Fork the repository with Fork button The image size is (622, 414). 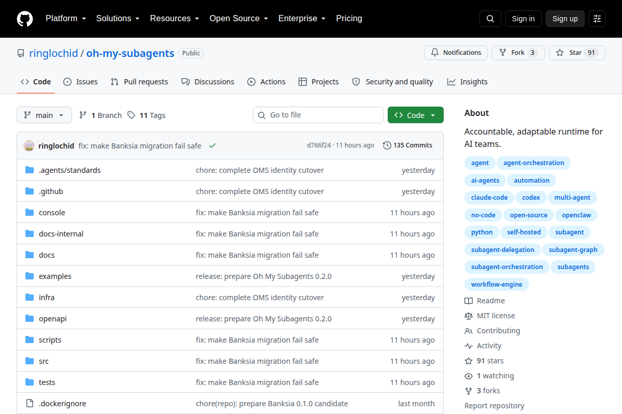pos(518,53)
